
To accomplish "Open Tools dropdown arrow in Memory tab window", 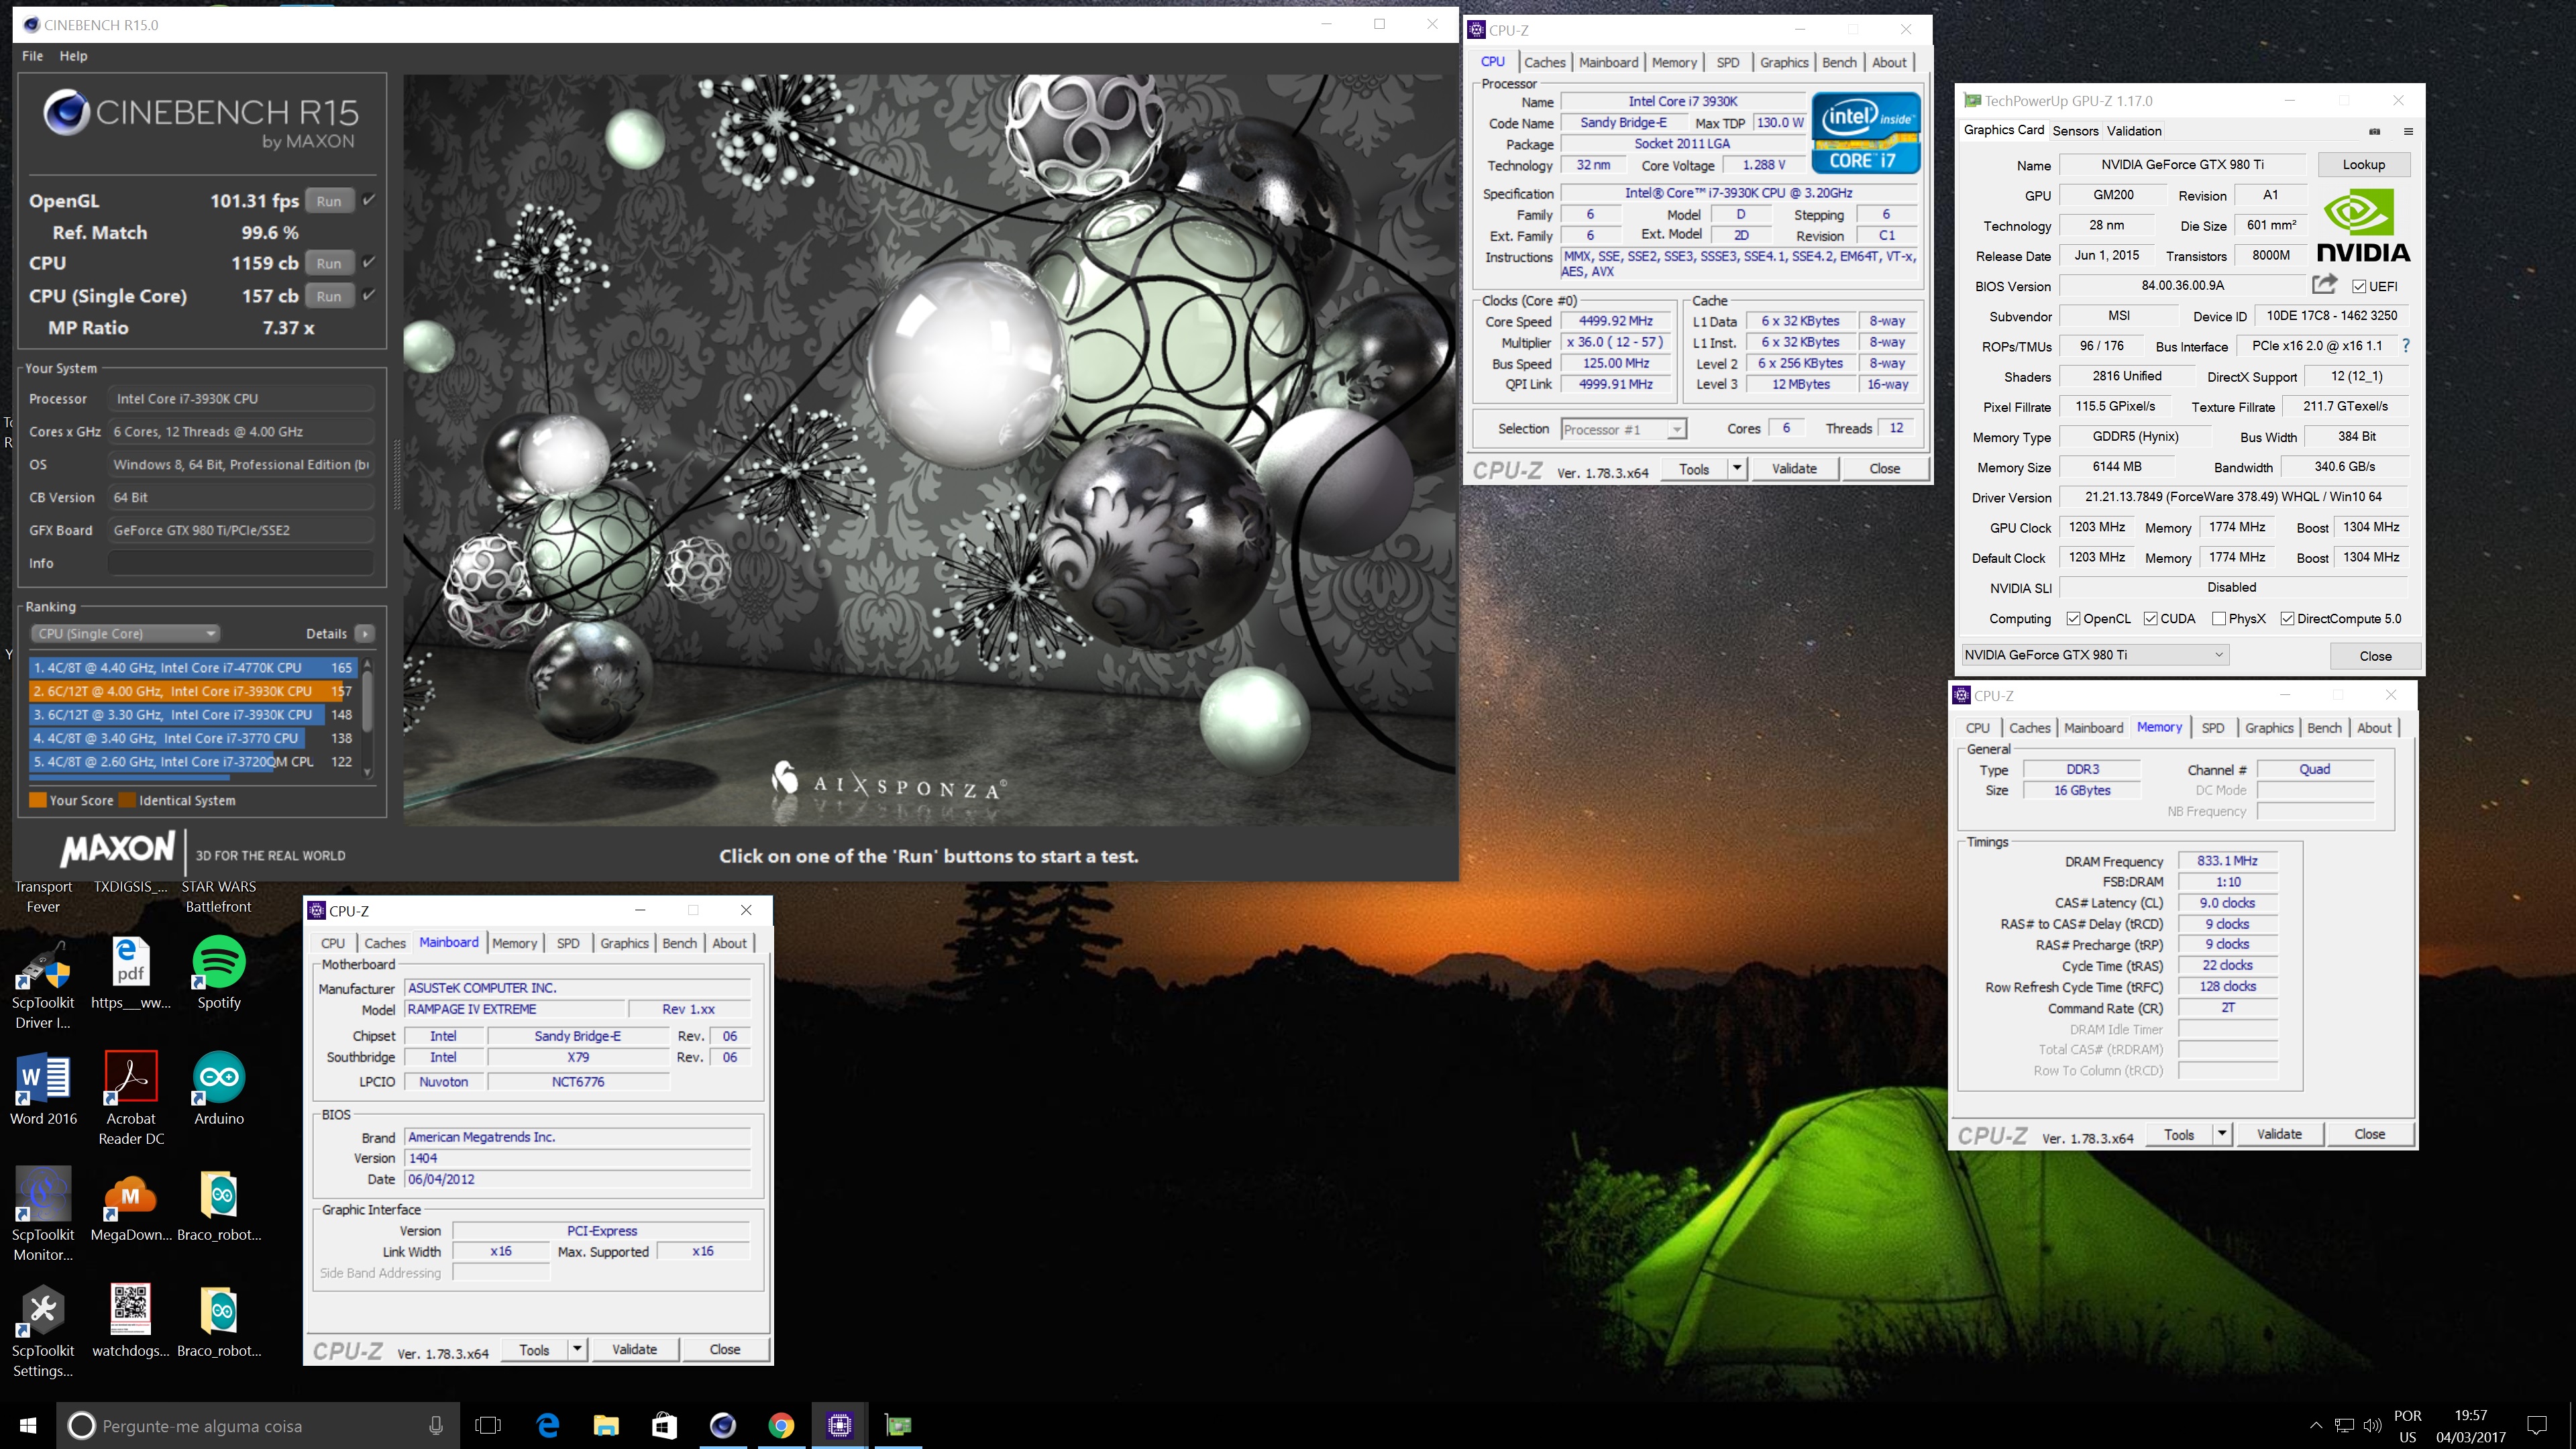I will point(2222,1134).
